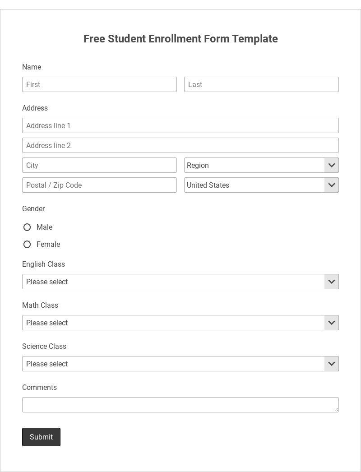Click the Math Class chevron arrow
The height and width of the screenshot is (472, 361).
pos(332,323)
